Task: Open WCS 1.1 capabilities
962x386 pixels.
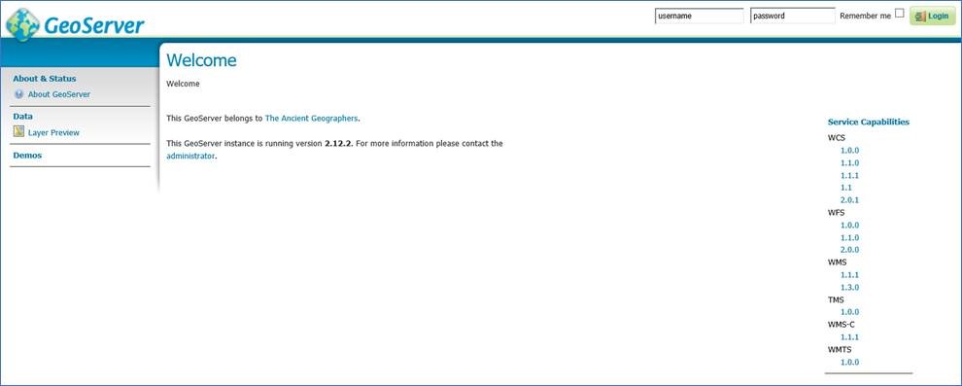Action: [x=846, y=188]
